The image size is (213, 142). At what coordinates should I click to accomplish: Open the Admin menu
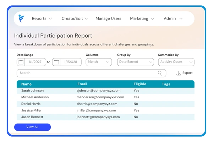coord(170,18)
